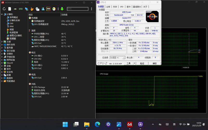The image size is (208, 130).
Task: Expand the 主板 tree node
Action: coord(2,42)
